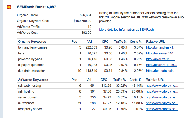Click the 148,619 volume cell
The height and width of the screenshot is (118, 187).
pyautogui.click(x=91, y=71)
